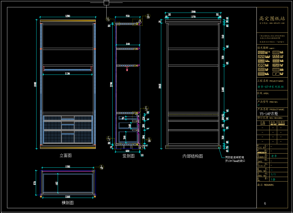Click the 竖剖图 vertical section title
The height and width of the screenshot is (213, 293).
click(x=128, y=156)
